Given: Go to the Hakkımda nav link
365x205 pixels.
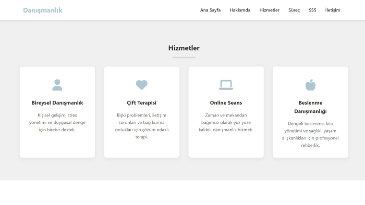Looking at the screenshot, I should pyautogui.click(x=240, y=10).
